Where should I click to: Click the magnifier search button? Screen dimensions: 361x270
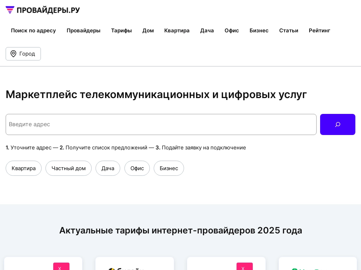337,124
